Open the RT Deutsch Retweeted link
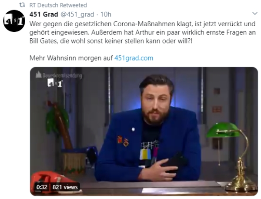The image size is (261, 199). 58,5
